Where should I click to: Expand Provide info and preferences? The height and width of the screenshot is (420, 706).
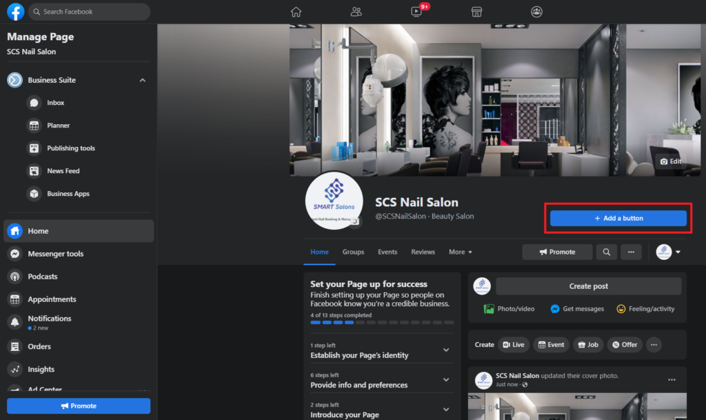[382, 380]
